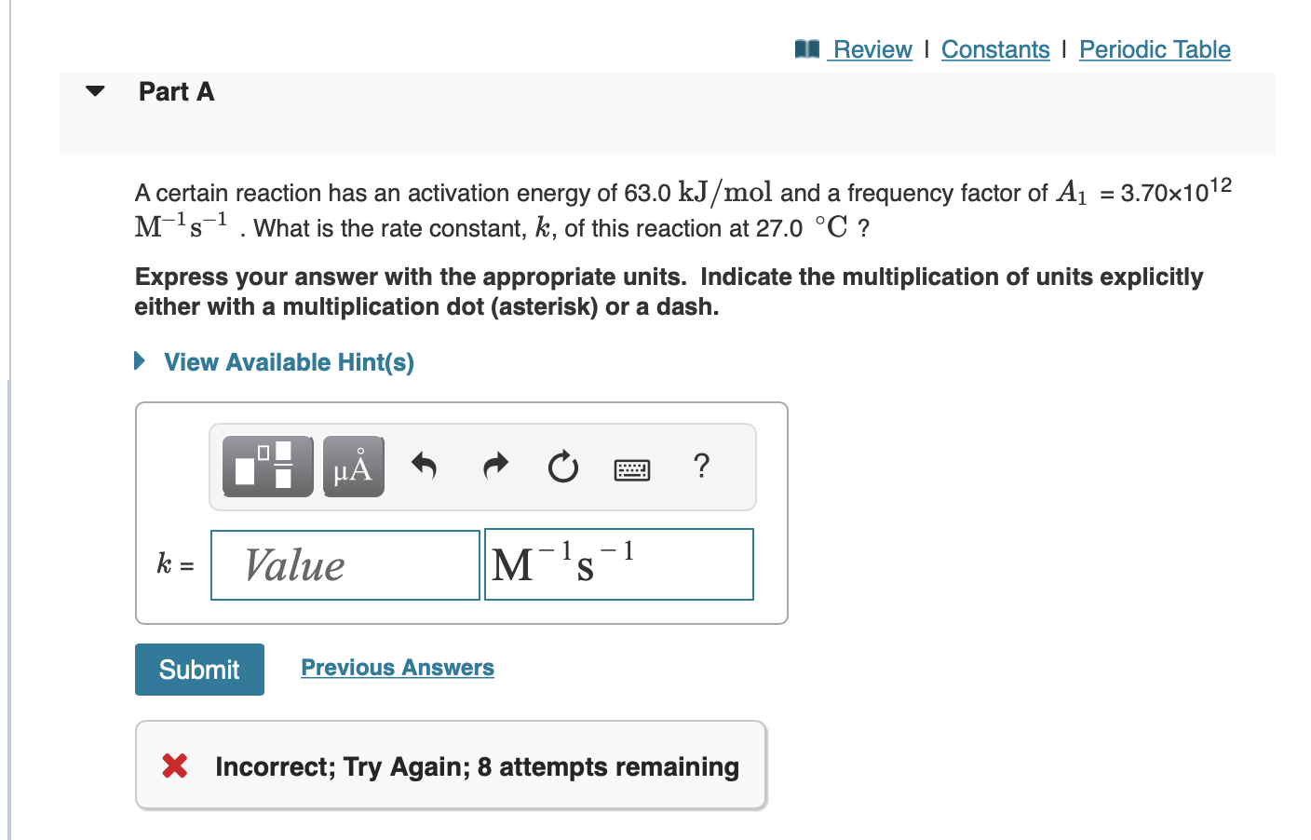
Task: View Previous Answers
Action: [398, 667]
